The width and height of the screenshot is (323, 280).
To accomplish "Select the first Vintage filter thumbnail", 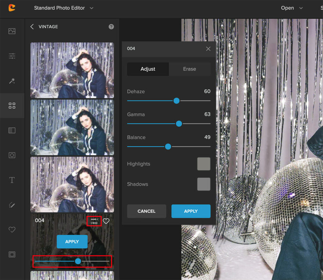I will [72, 70].
